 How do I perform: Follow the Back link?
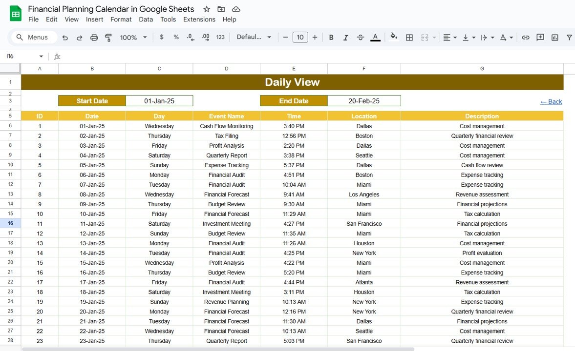551,101
